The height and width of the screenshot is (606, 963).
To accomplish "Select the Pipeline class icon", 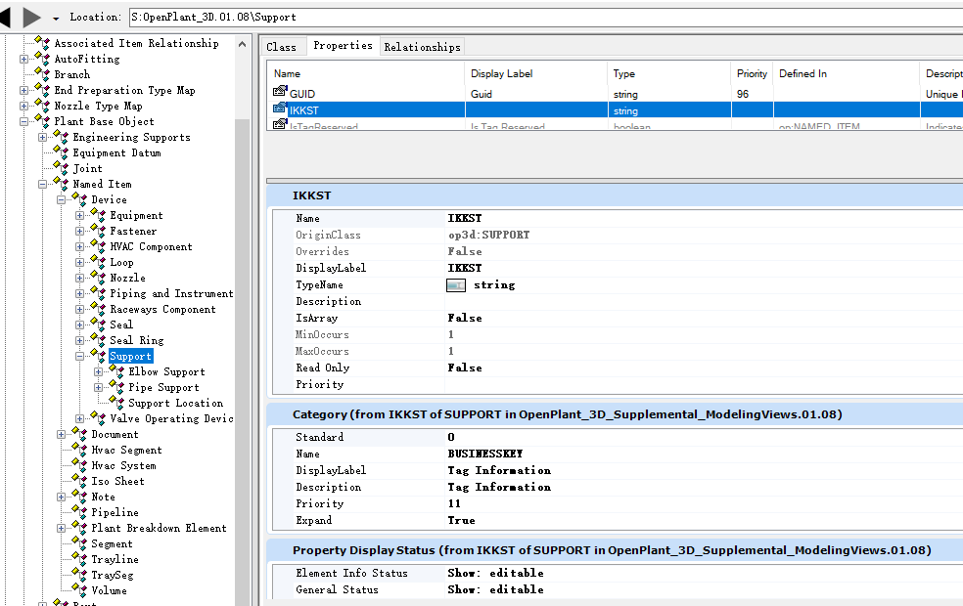I will point(79,512).
